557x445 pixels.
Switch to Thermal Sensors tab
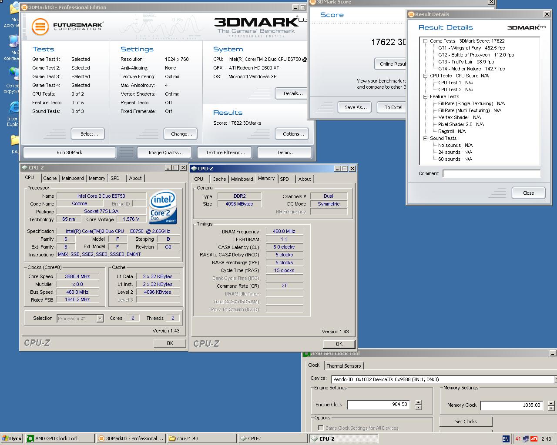[344, 366]
